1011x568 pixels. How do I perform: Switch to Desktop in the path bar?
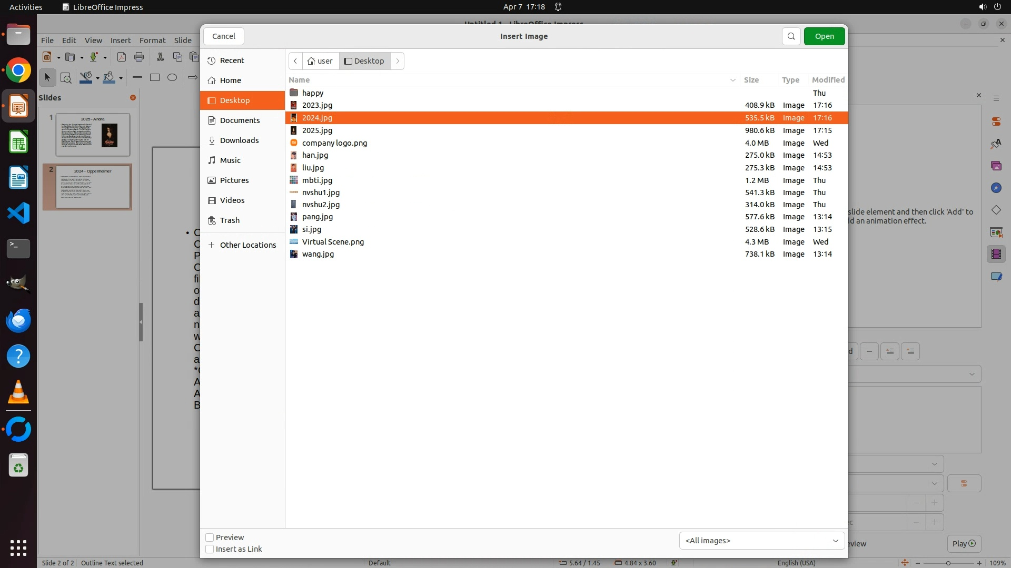[364, 61]
